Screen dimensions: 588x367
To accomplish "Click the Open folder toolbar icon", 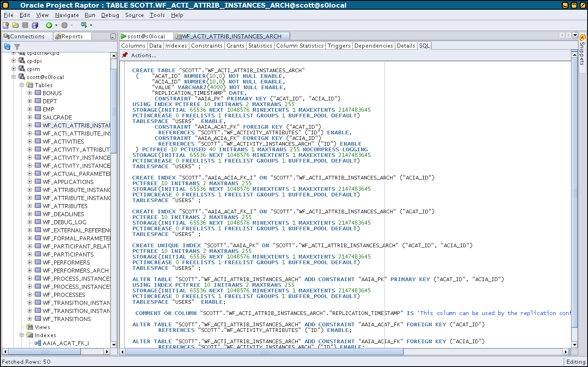I will [15, 25].
